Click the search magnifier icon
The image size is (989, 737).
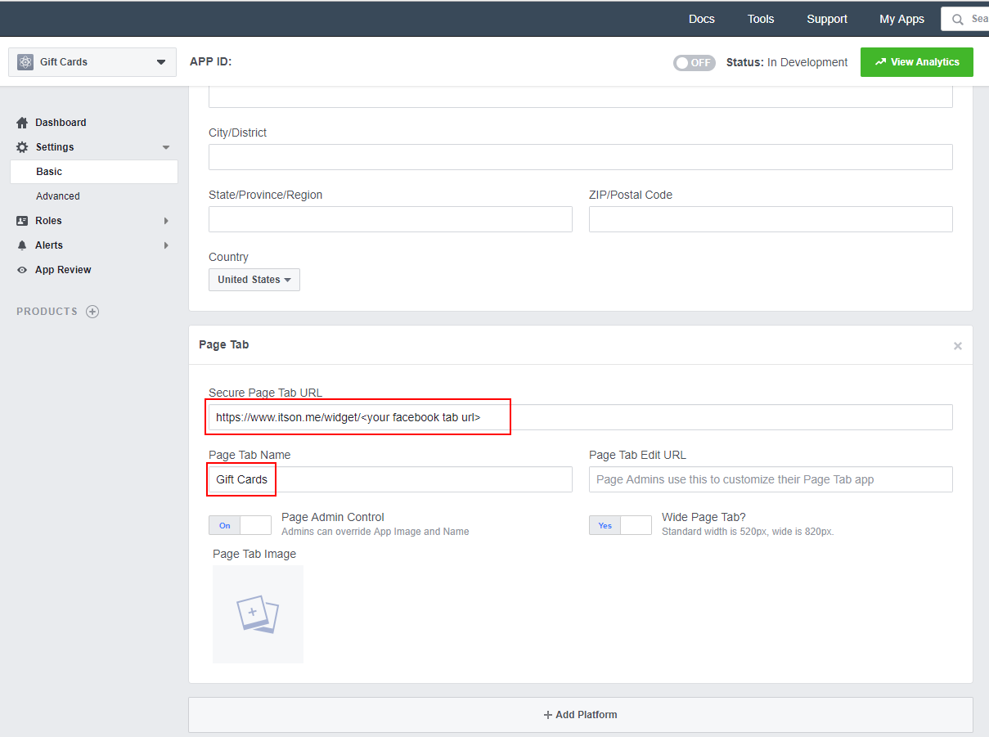pyautogui.click(x=957, y=20)
